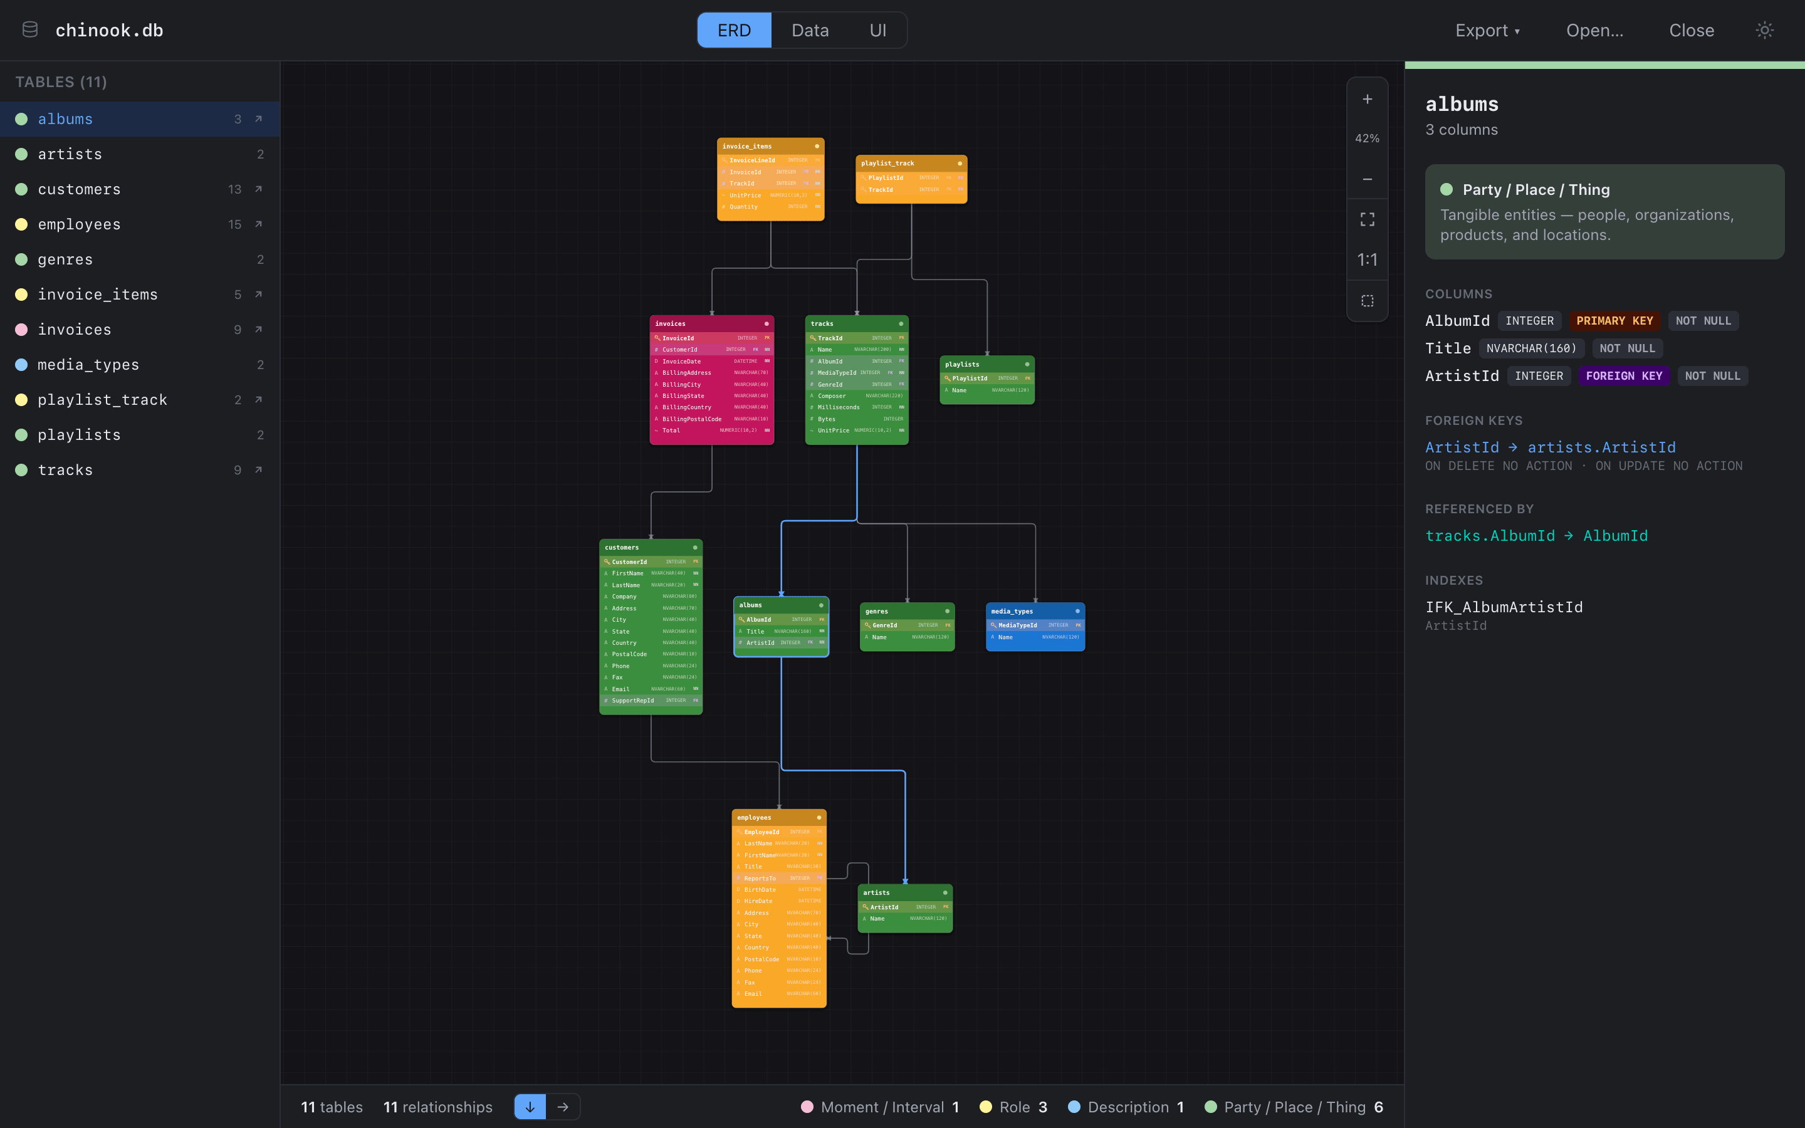
Task: Switch to the UI tab
Action: pos(878,31)
